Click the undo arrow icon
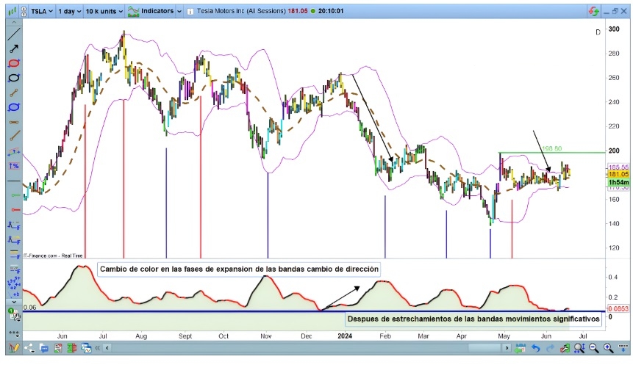The image size is (633, 373). 535,348
